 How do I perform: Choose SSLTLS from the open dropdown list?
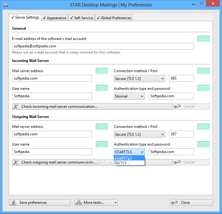click(129, 163)
